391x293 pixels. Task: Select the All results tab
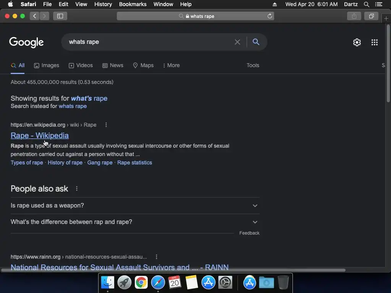pyautogui.click(x=18, y=66)
